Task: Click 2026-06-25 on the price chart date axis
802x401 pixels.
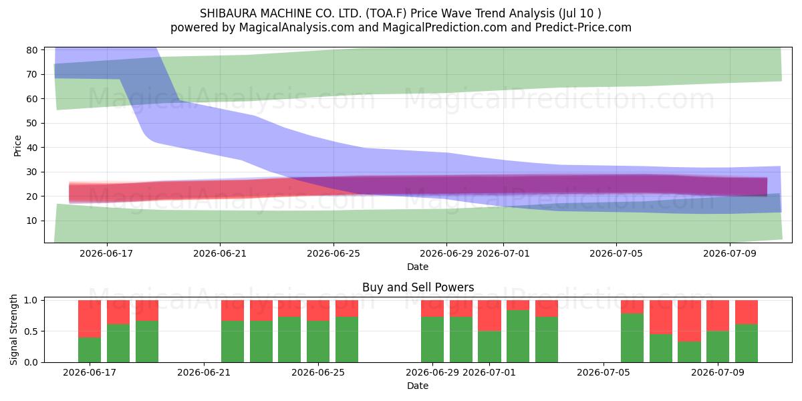Action: coord(333,254)
